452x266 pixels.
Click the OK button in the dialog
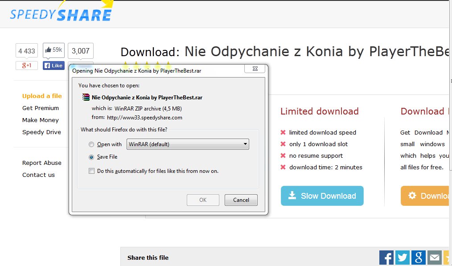coord(203,200)
